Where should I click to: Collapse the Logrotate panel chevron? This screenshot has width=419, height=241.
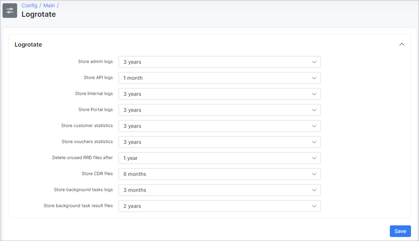click(x=401, y=44)
